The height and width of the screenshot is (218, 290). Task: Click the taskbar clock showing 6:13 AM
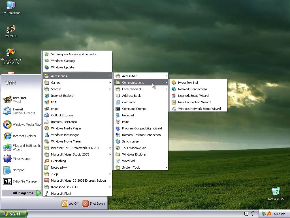point(280,214)
